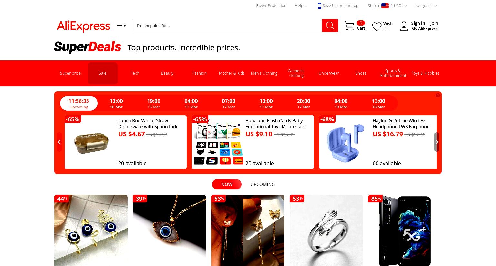Select the 13:00 16 Mar time slot

[x=116, y=104]
